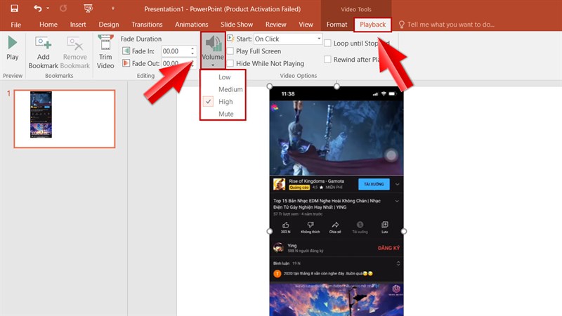
Task: Open the Video Tools Format tab
Action: [336, 25]
